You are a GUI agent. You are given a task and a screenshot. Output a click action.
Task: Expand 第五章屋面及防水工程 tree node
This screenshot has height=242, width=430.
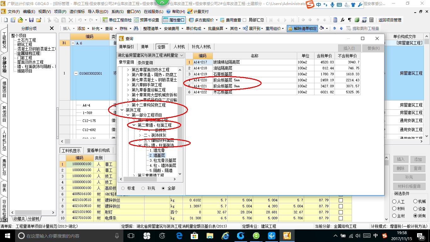click(128, 70)
